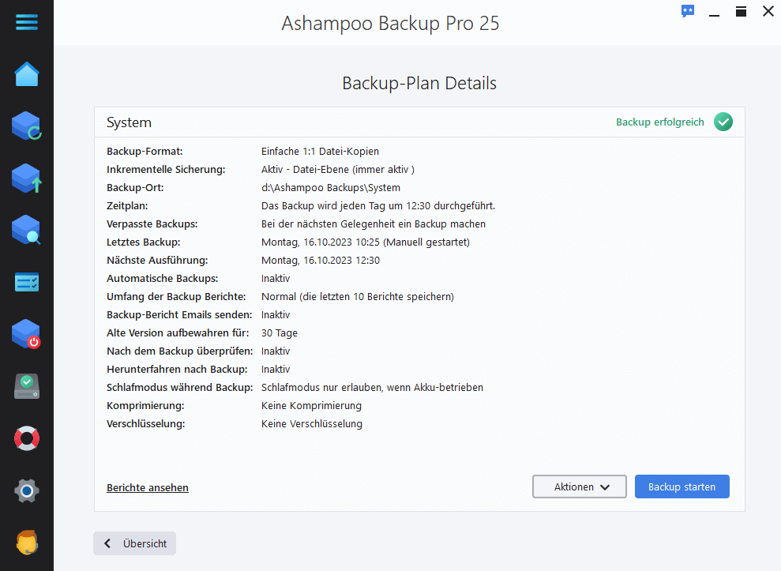
Task: Open the settings gear icon
Action: (x=26, y=490)
